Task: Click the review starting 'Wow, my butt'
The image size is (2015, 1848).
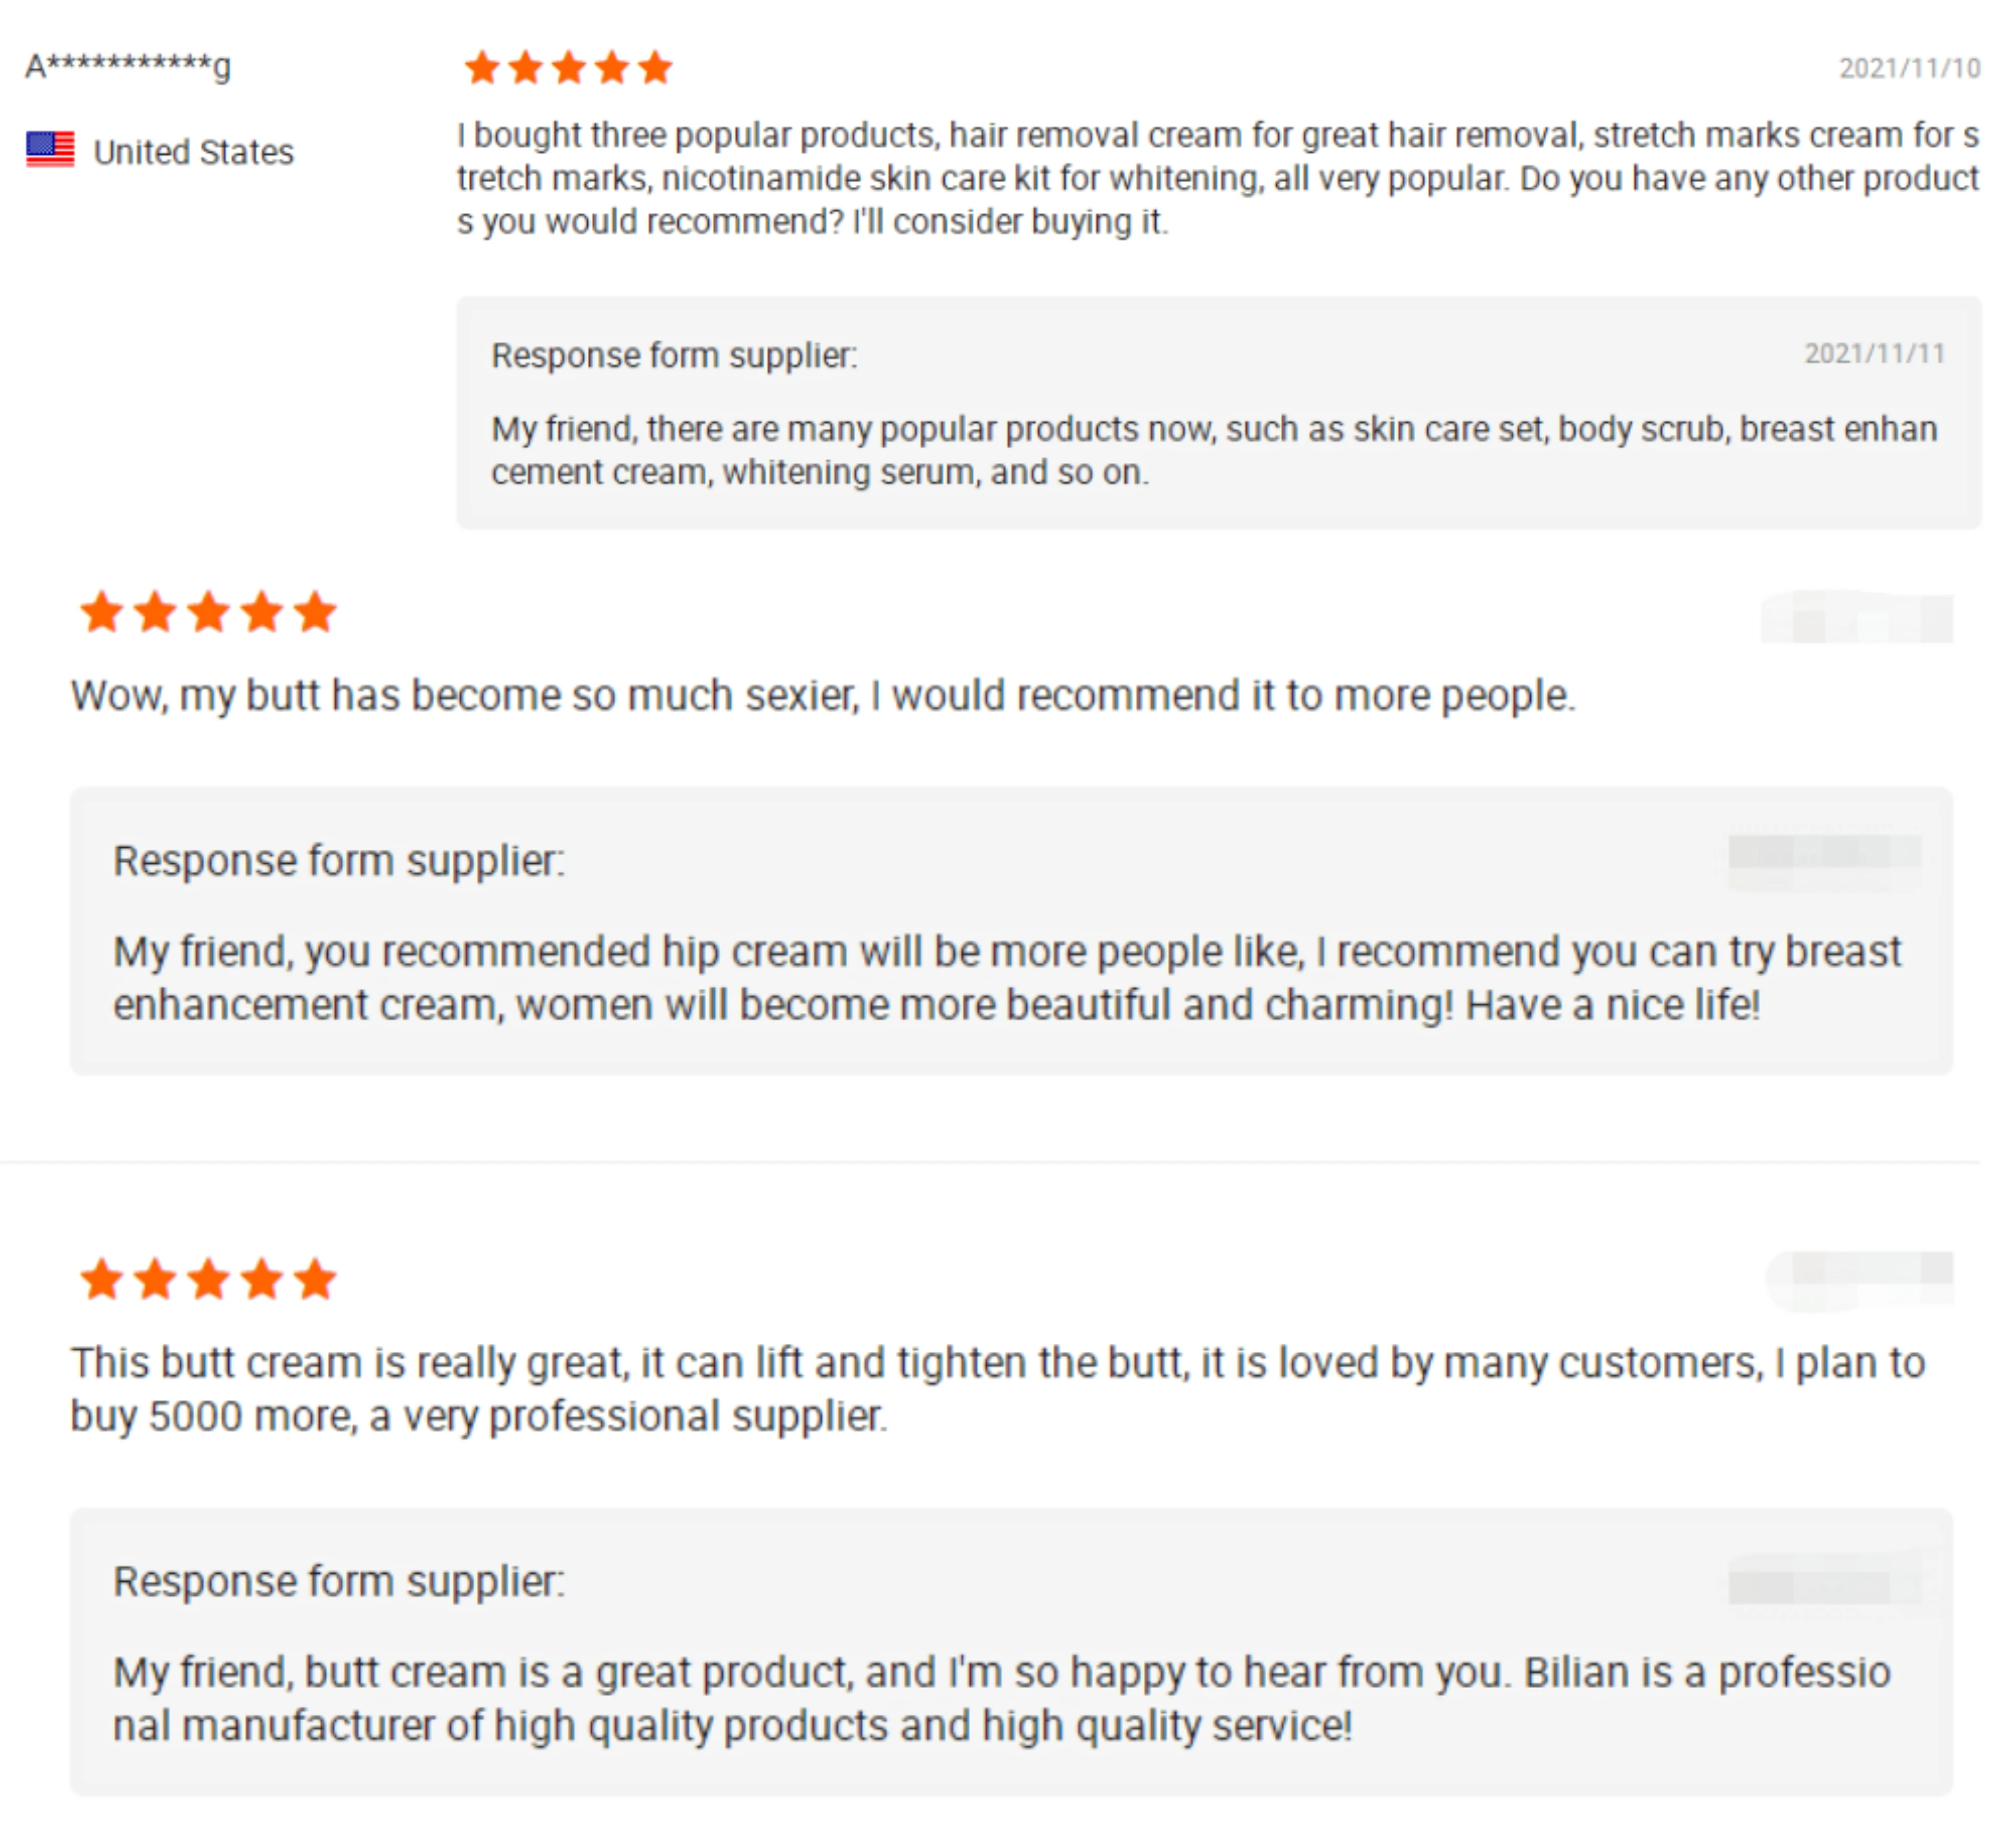Action: (x=823, y=695)
